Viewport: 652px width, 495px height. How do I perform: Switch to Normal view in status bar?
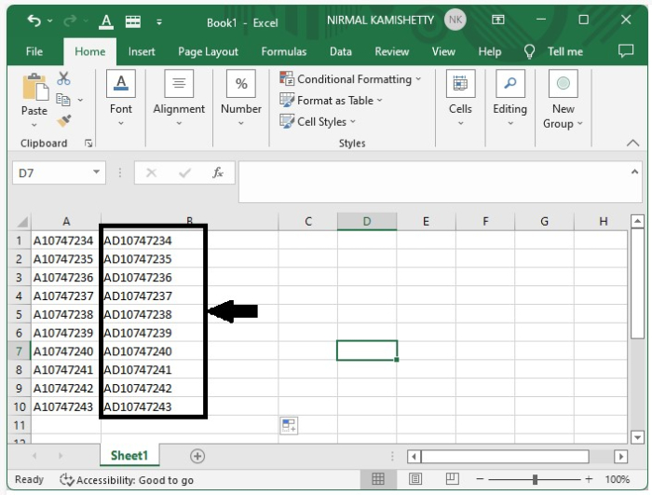378,479
